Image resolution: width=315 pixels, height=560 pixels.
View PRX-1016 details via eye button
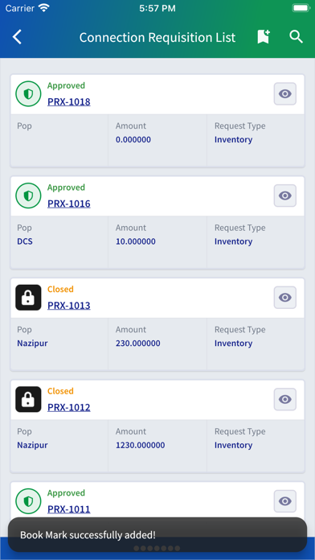click(x=285, y=196)
